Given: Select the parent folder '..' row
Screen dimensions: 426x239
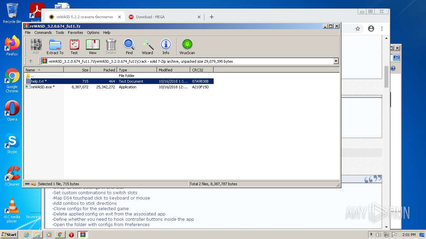Looking at the screenshot, I should (119, 76).
